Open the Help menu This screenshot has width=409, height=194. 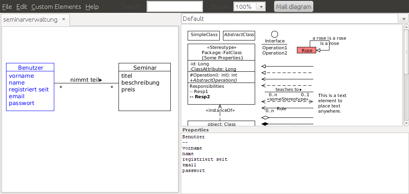pyautogui.click(x=92, y=7)
